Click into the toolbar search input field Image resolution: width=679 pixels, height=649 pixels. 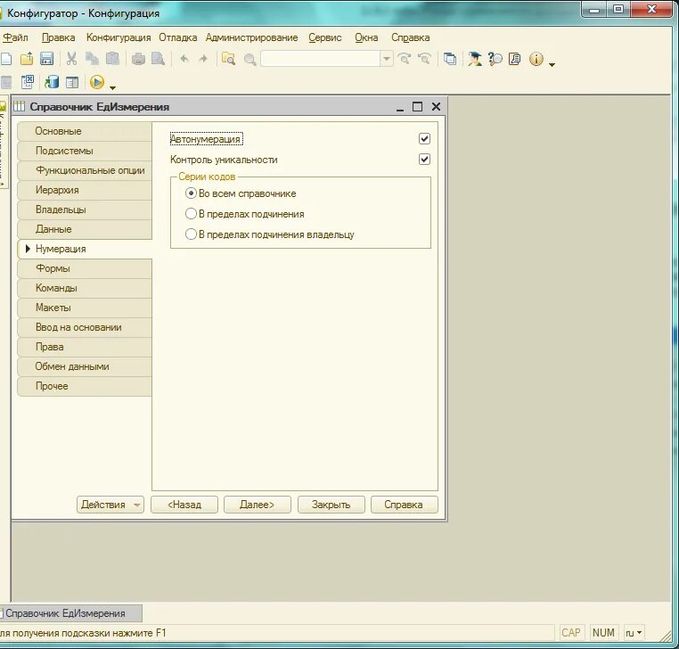click(x=321, y=59)
